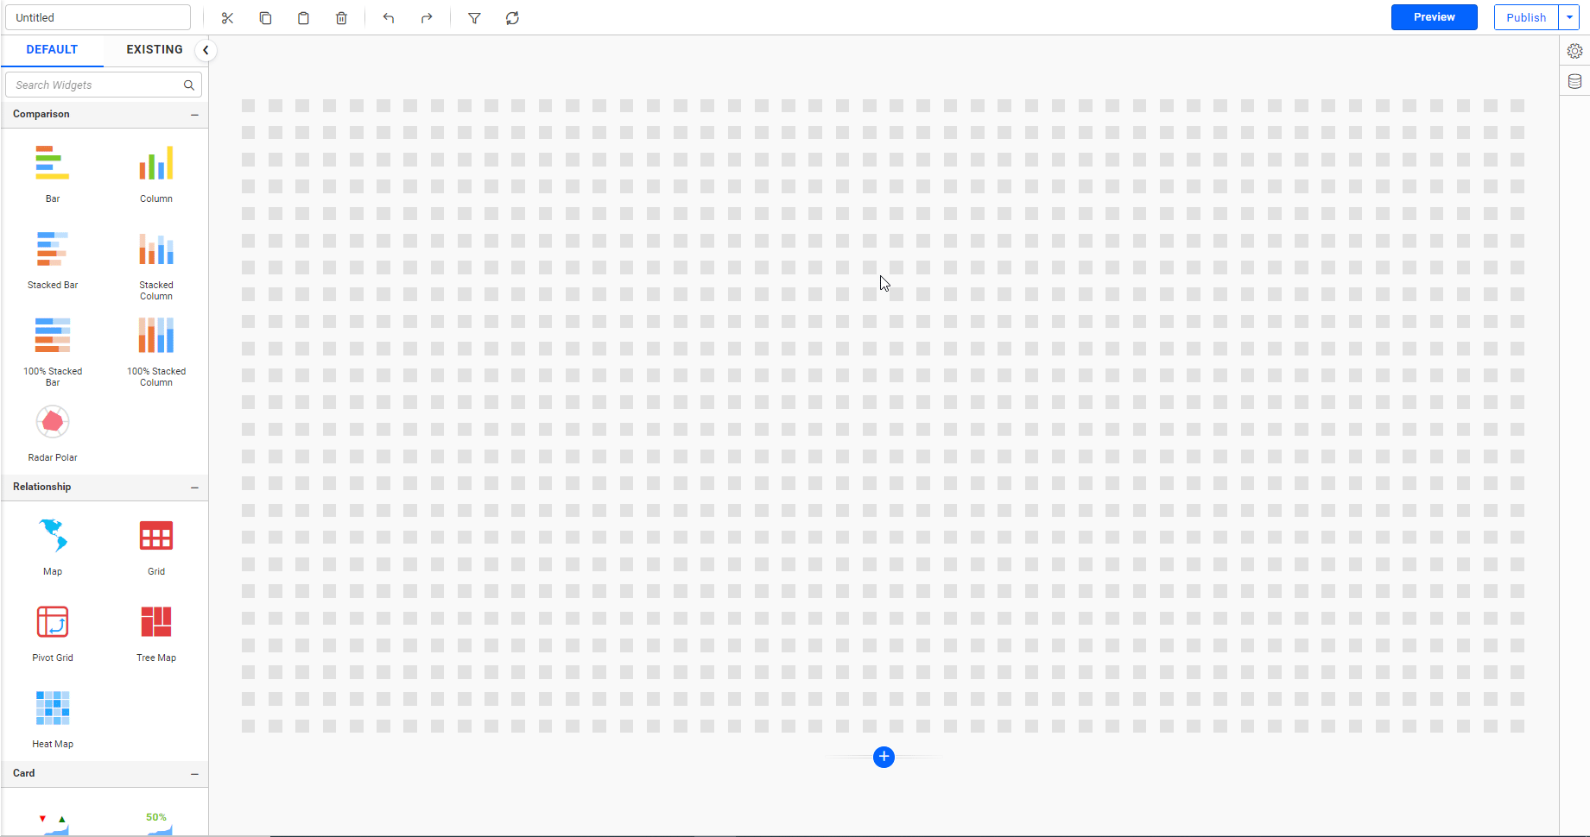
Task: Click the search magnifier icon
Action: pyautogui.click(x=189, y=85)
